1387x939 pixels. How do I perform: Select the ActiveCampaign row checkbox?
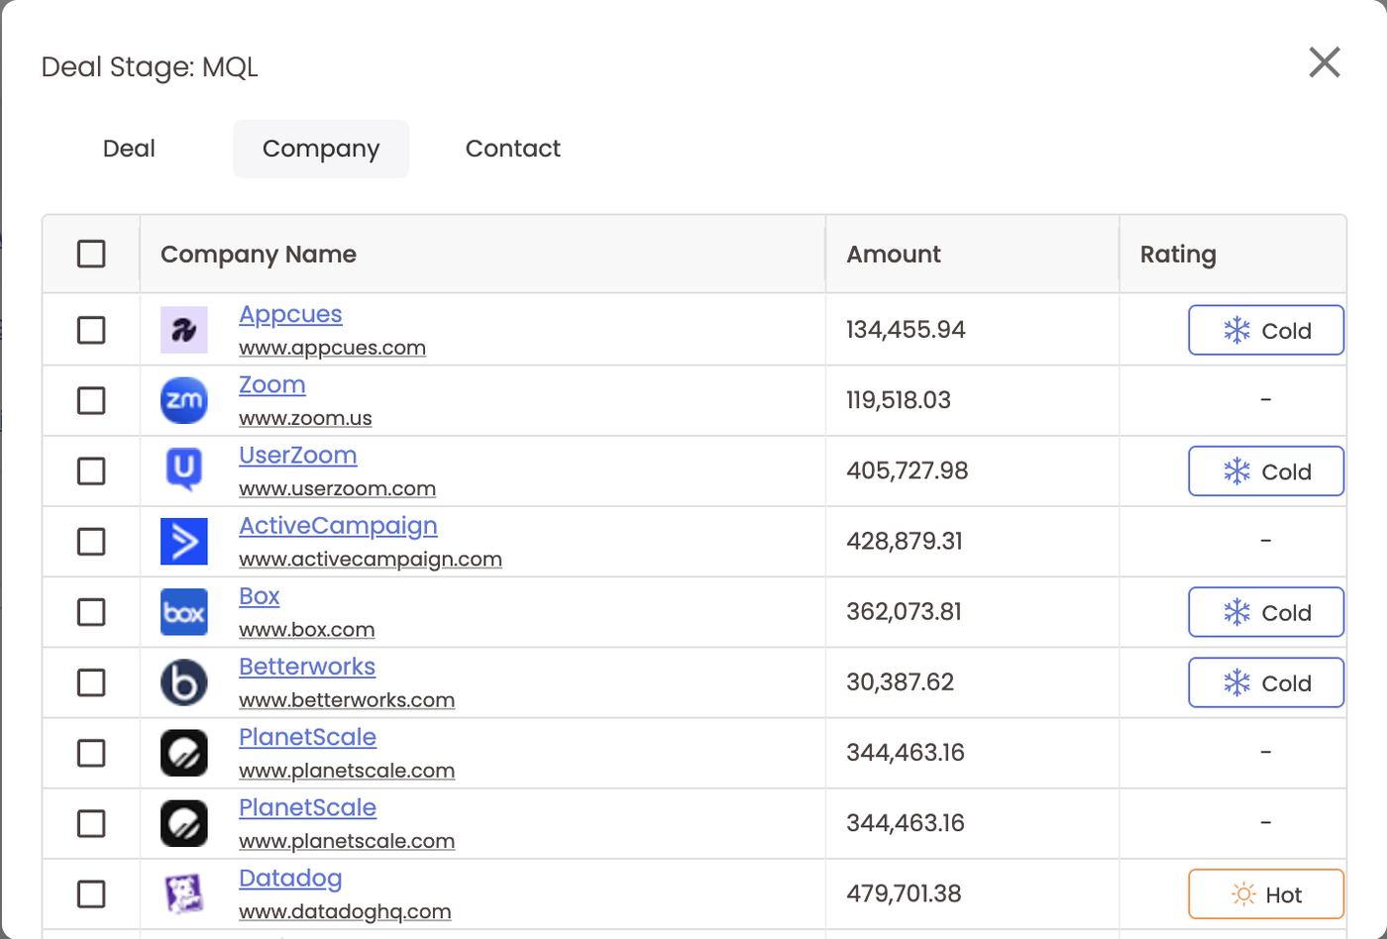[91, 541]
